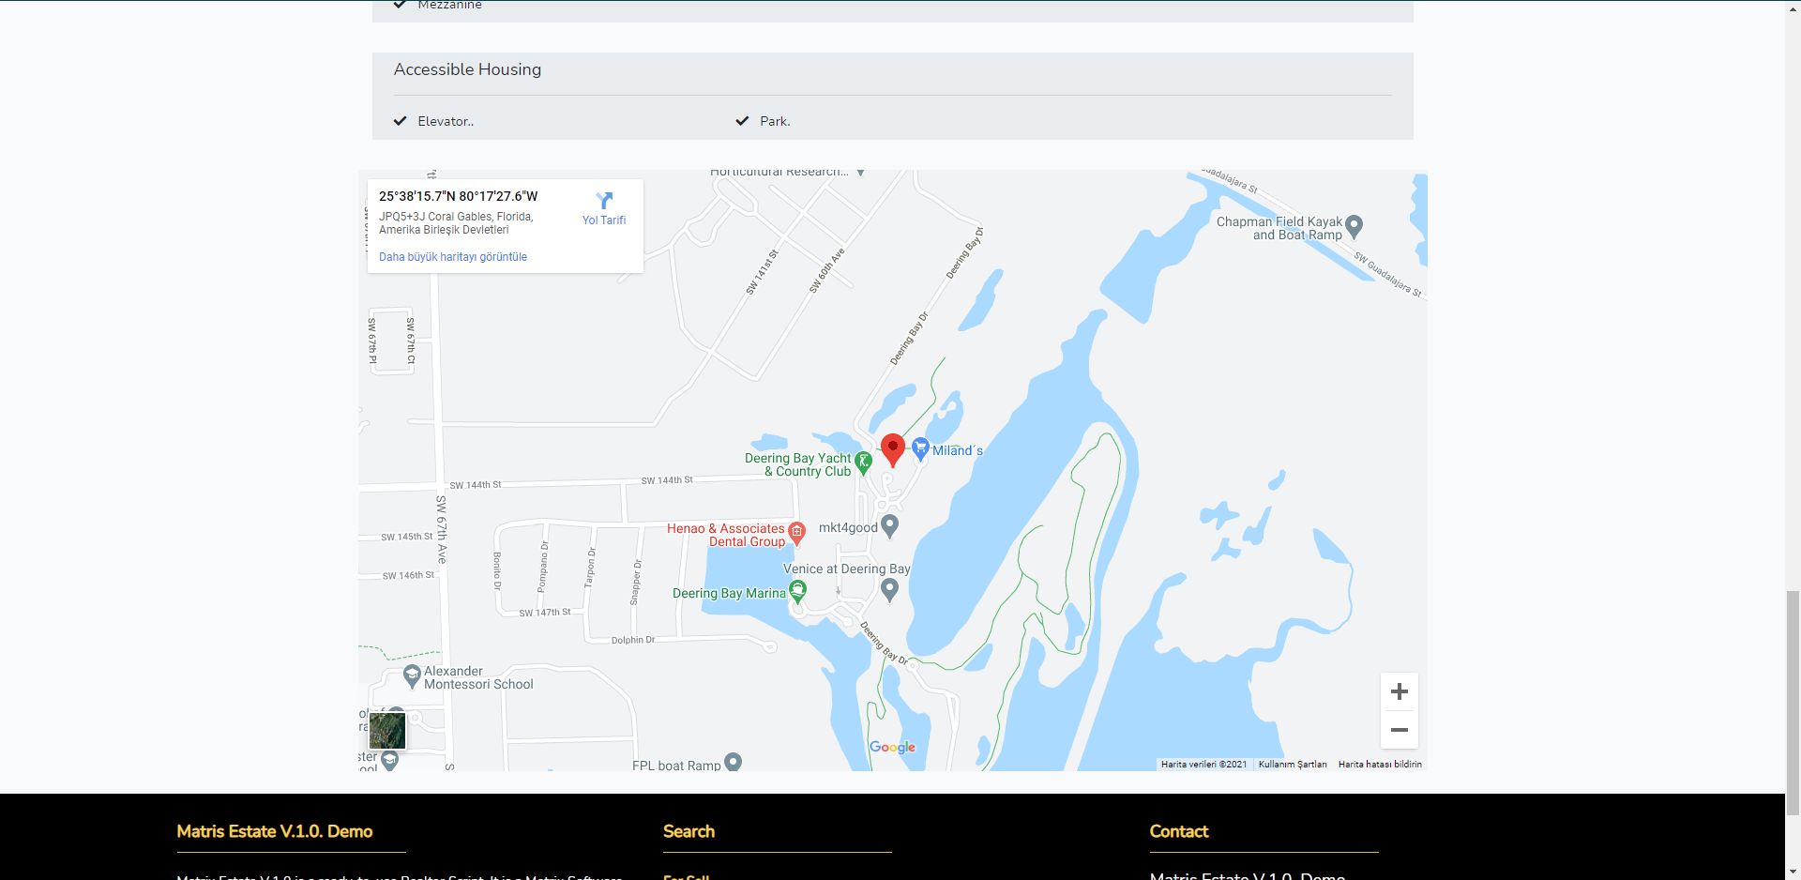Click the Miland's place label
Screen dimensions: 1801x880
[x=958, y=450]
